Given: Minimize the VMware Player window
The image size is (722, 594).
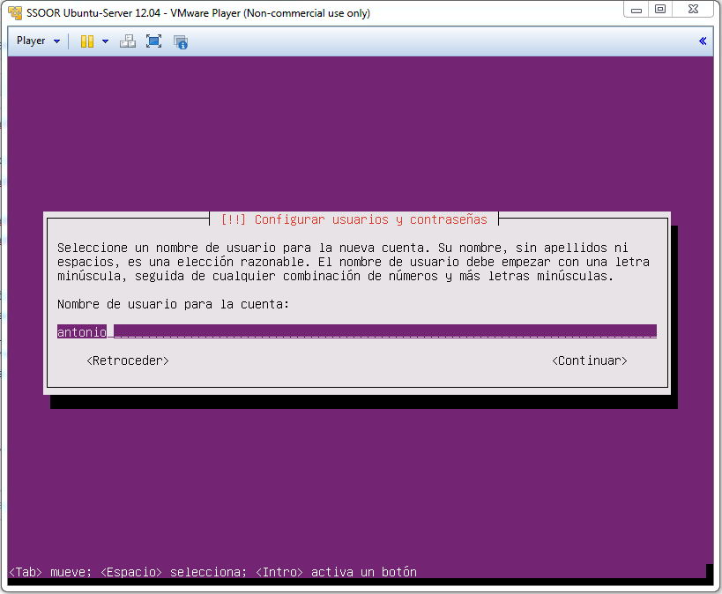Looking at the screenshot, I should point(636,9).
